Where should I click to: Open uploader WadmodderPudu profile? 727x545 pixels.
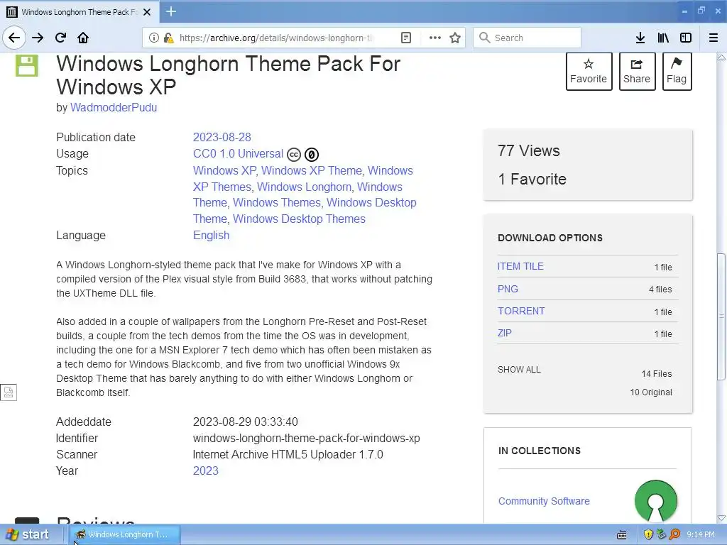114,108
